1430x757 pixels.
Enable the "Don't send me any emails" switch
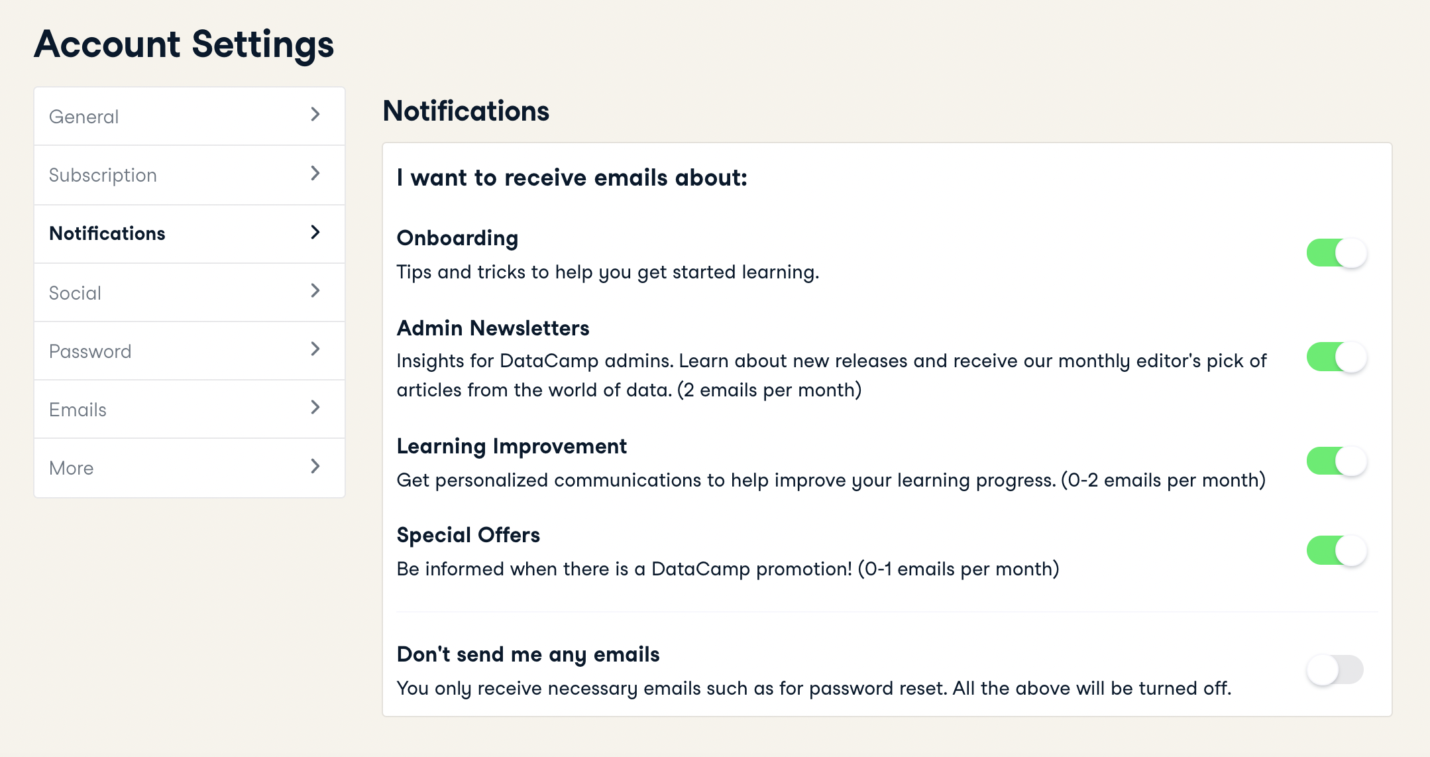point(1335,670)
